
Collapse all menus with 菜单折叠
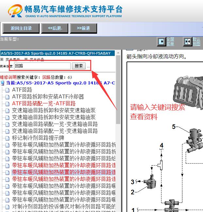click(37, 59)
